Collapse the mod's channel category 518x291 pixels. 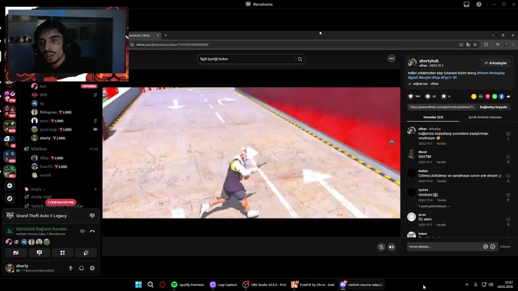tap(35, 189)
